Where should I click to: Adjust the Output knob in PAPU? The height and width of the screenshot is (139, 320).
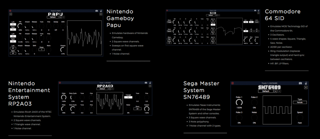coord(63,50)
